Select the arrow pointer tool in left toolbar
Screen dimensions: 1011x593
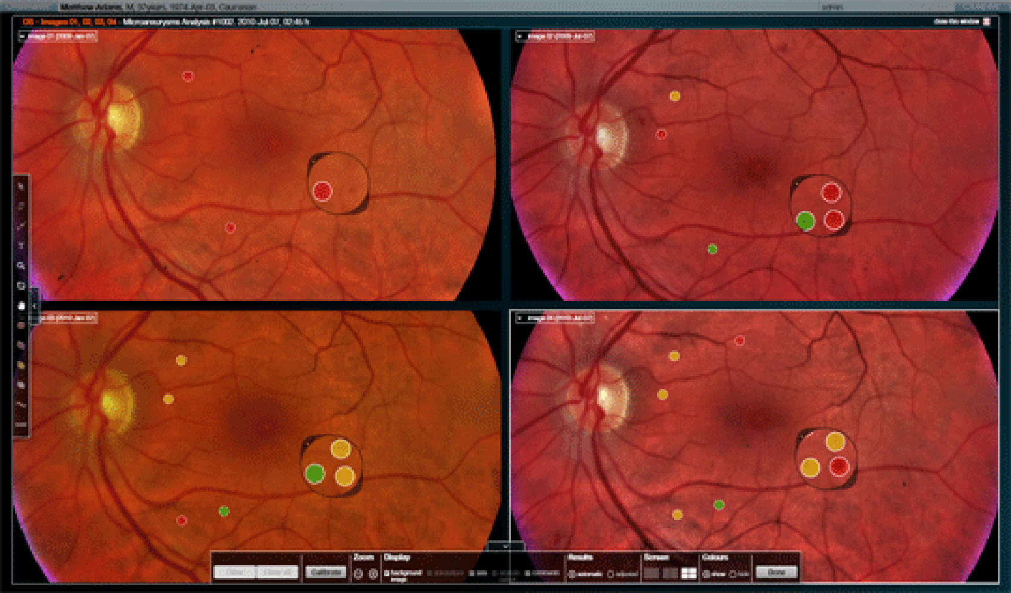pyautogui.click(x=21, y=187)
